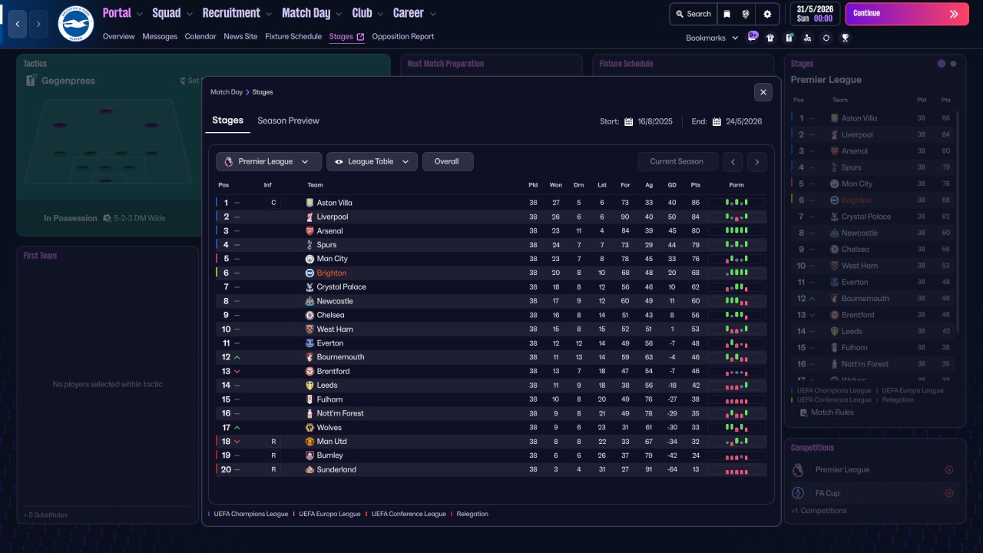Screen dimensions: 983x553
Task: Switch to the Season Preview tab
Action: (288, 121)
